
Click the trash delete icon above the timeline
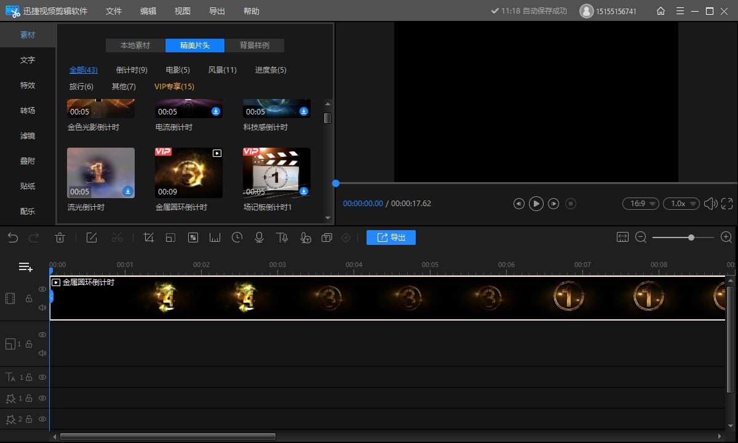[x=60, y=237]
